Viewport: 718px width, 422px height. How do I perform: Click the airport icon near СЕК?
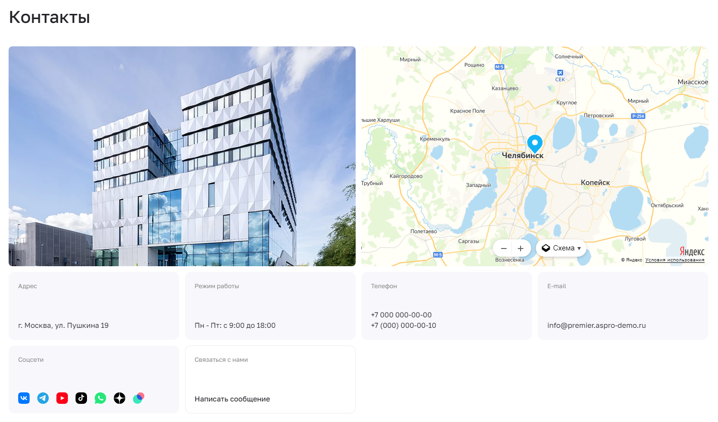click(x=560, y=73)
